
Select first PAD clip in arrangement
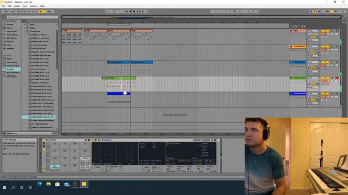pos(72,31)
